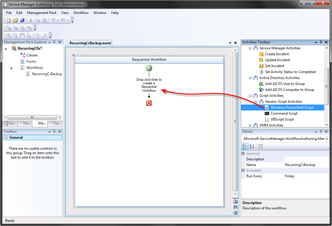
Task: Open the Edit menu
Action: pos(19,13)
